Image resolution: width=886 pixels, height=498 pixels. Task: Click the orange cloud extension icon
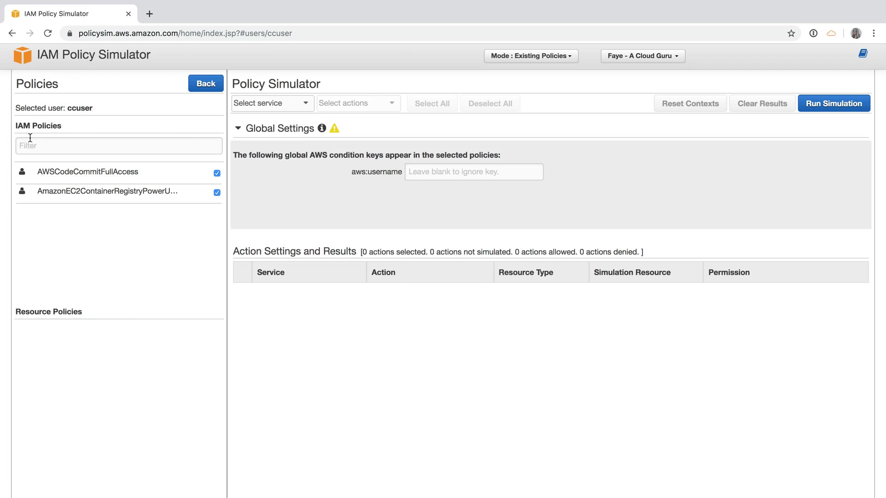831,33
